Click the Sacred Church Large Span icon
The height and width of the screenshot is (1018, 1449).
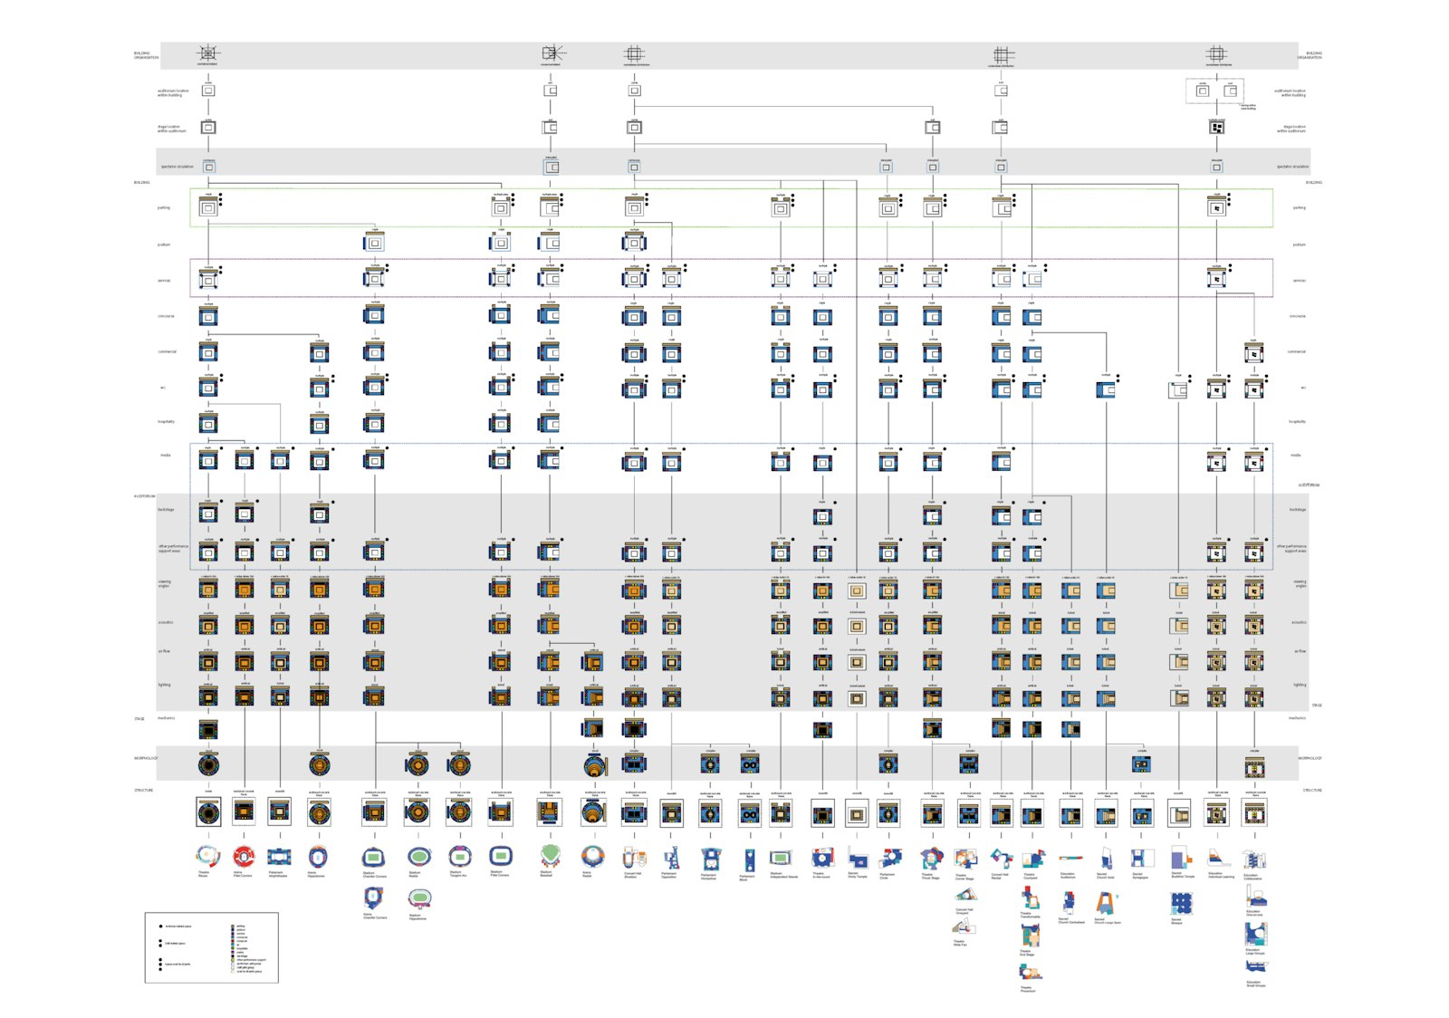coord(1107,903)
